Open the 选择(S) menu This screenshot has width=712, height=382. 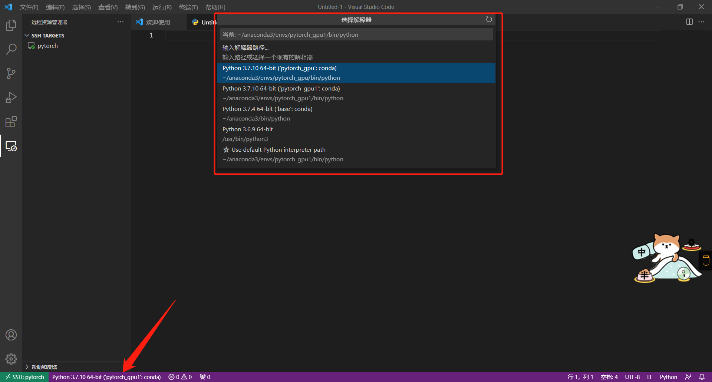click(81, 7)
